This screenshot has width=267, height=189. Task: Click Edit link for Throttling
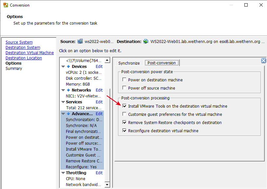(99, 173)
